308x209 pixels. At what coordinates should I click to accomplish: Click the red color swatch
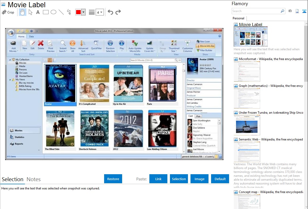(78, 12)
